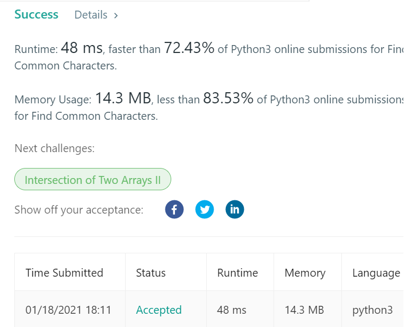Click the 72.43% runtime percentile figure
The image size is (405, 327).
pyautogui.click(x=189, y=48)
